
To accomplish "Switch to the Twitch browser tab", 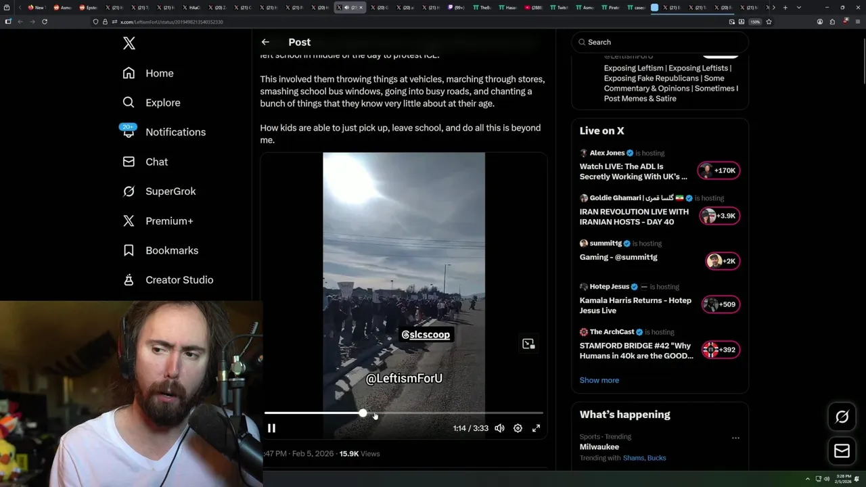I will click(560, 7).
